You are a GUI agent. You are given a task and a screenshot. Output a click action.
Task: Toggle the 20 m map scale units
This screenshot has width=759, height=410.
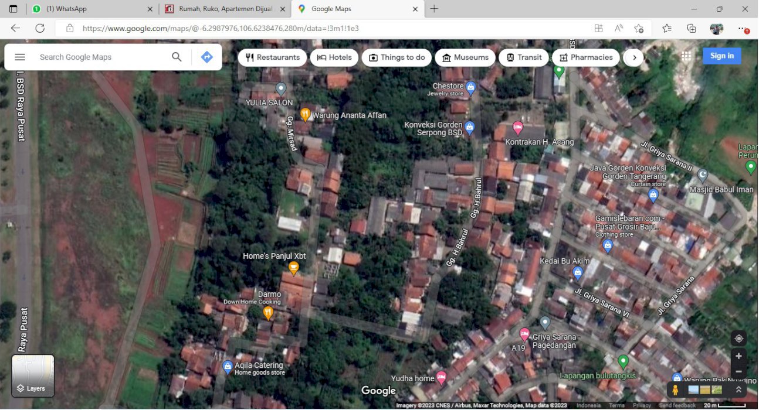click(725, 405)
